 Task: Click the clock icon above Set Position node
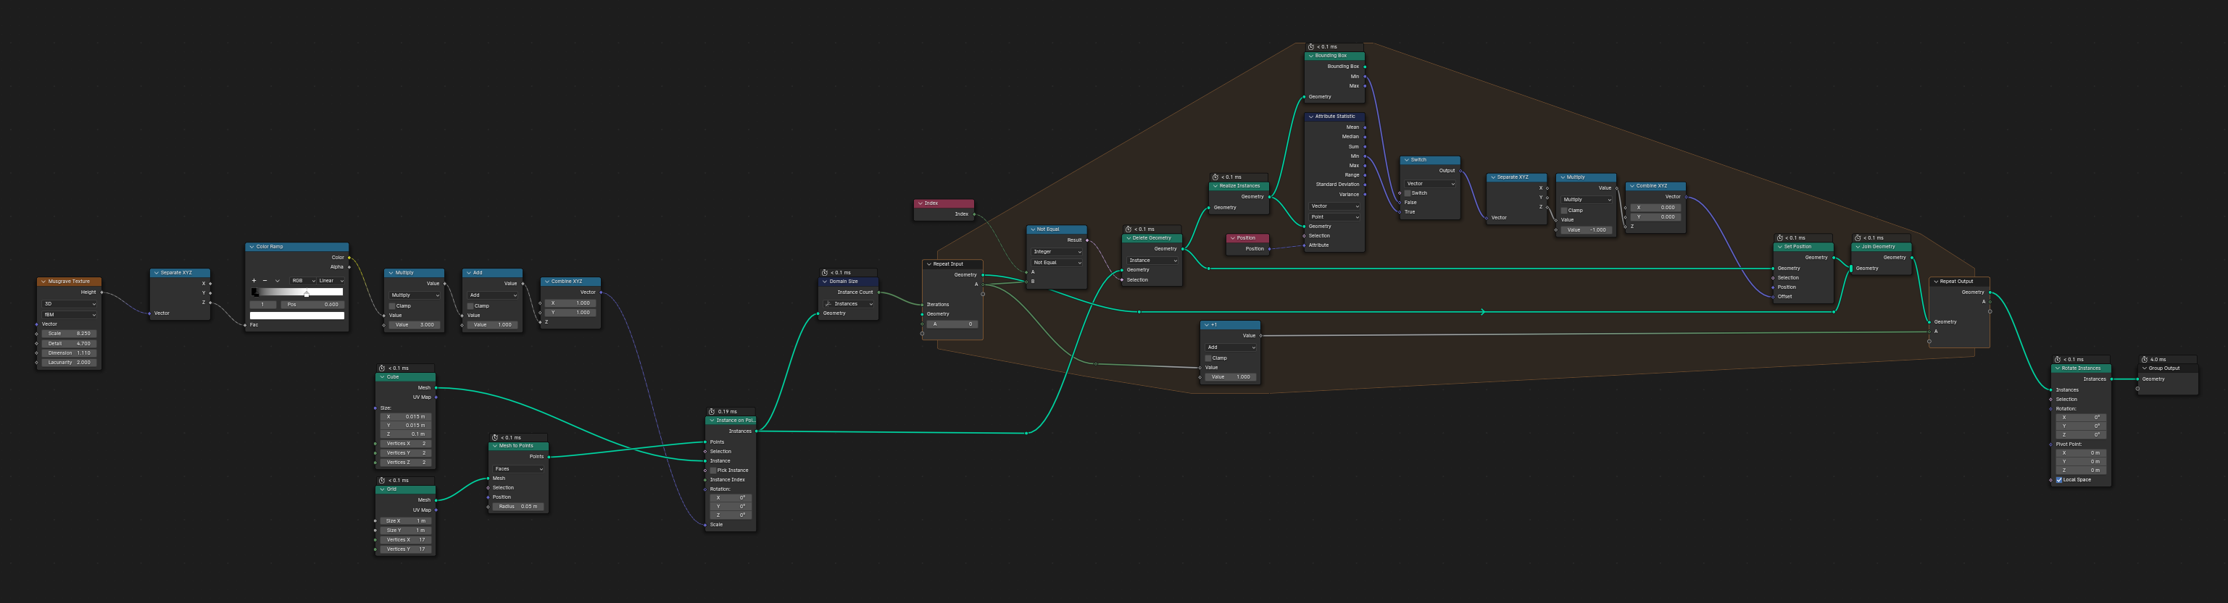(x=1779, y=237)
